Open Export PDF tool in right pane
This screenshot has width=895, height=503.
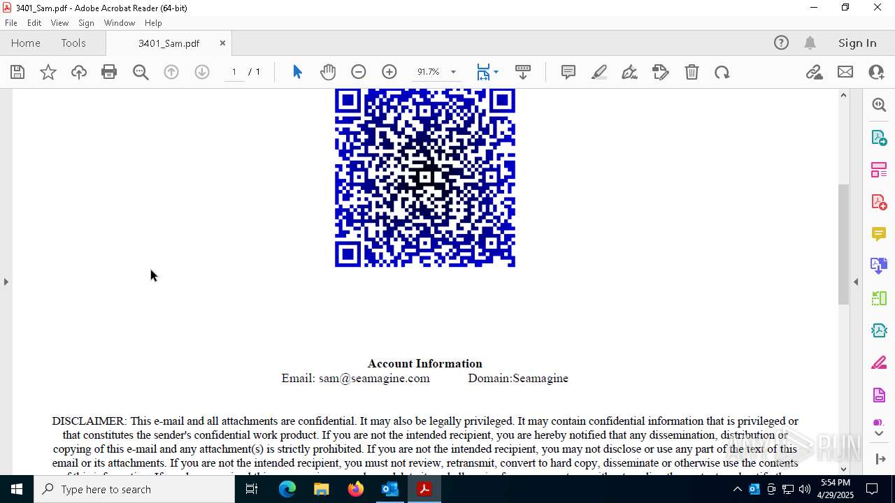click(879, 137)
